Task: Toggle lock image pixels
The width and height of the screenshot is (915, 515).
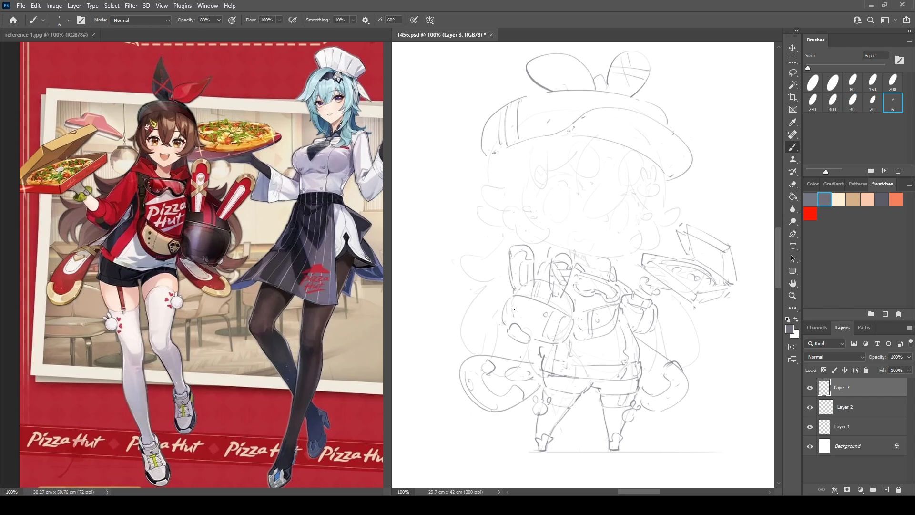Action: point(834,370)
